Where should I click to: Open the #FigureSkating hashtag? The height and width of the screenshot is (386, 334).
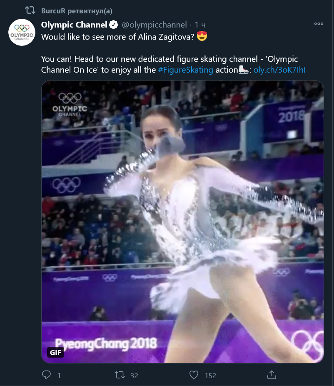point(185,70)
